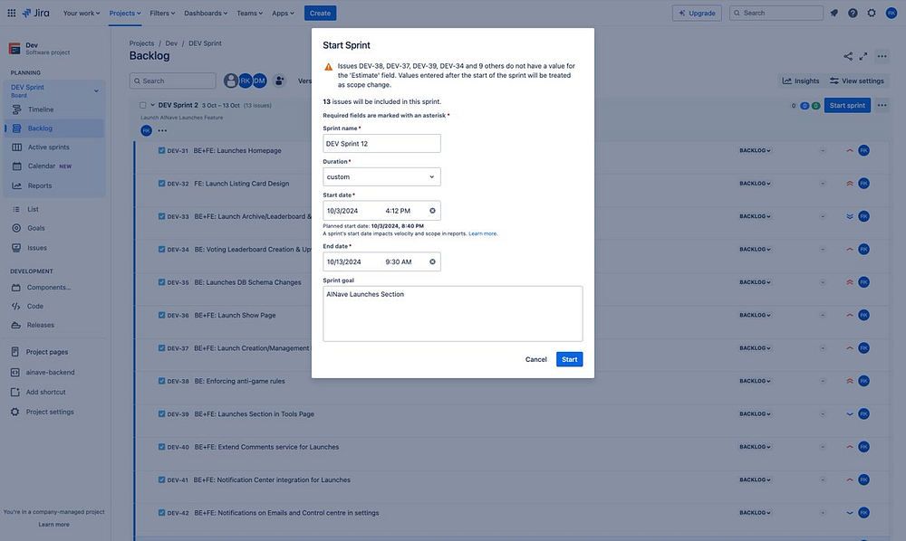
Task: Open the Duration custom dropdown
Action: (x=381, y=176)
